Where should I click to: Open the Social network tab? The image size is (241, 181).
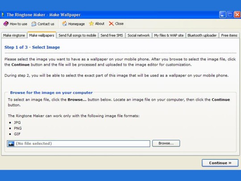point(139,35)
